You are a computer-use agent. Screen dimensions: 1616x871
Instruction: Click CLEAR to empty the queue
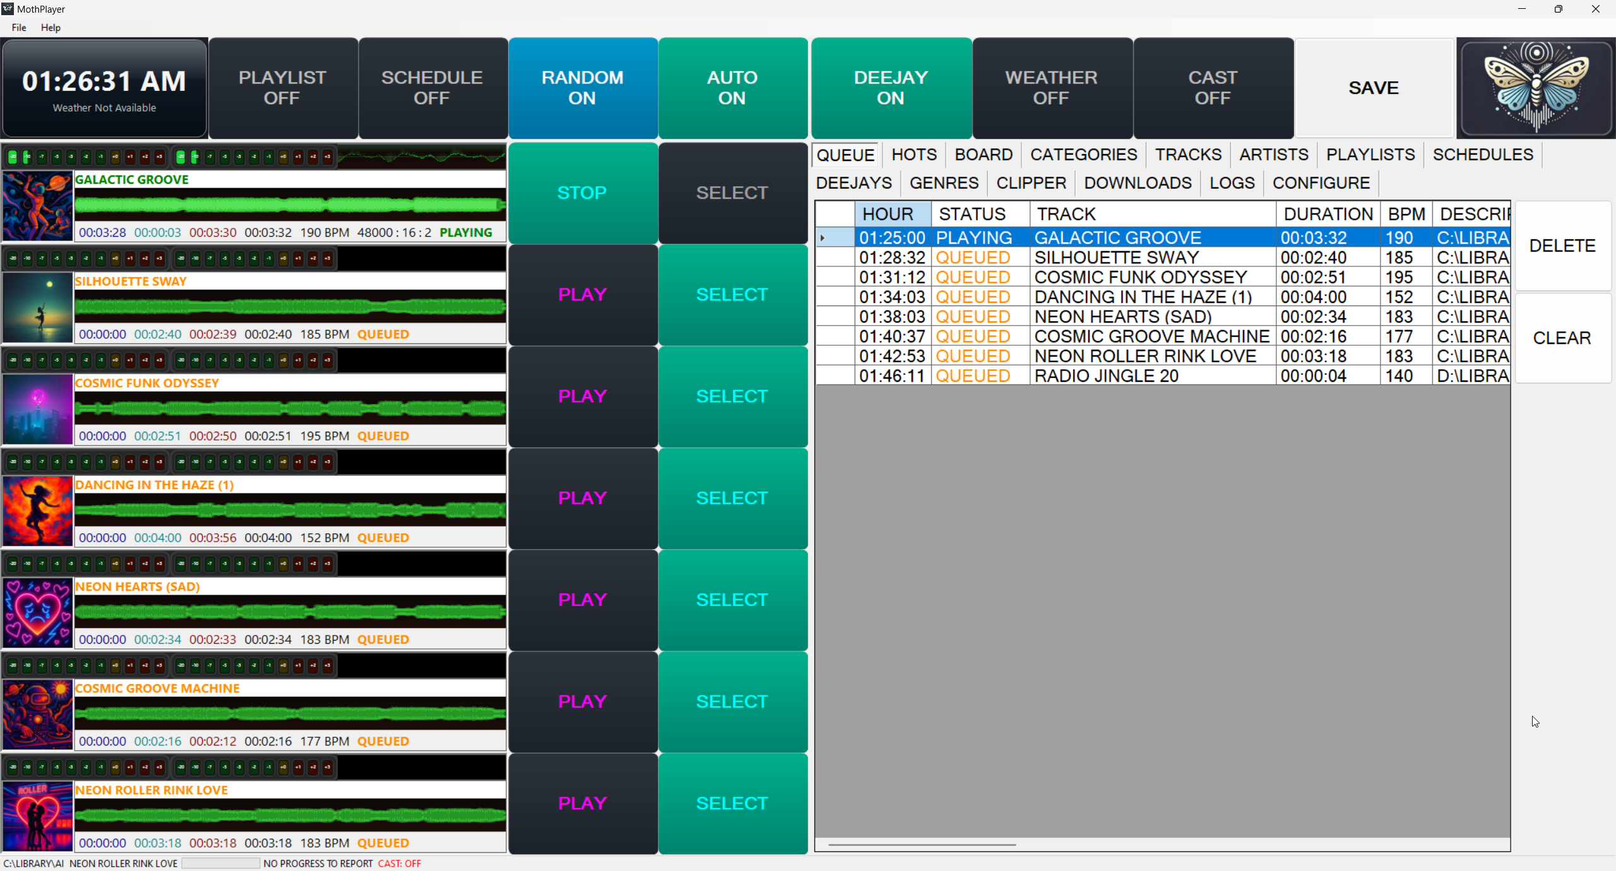pyautogui.click(x=1561, y=338)
